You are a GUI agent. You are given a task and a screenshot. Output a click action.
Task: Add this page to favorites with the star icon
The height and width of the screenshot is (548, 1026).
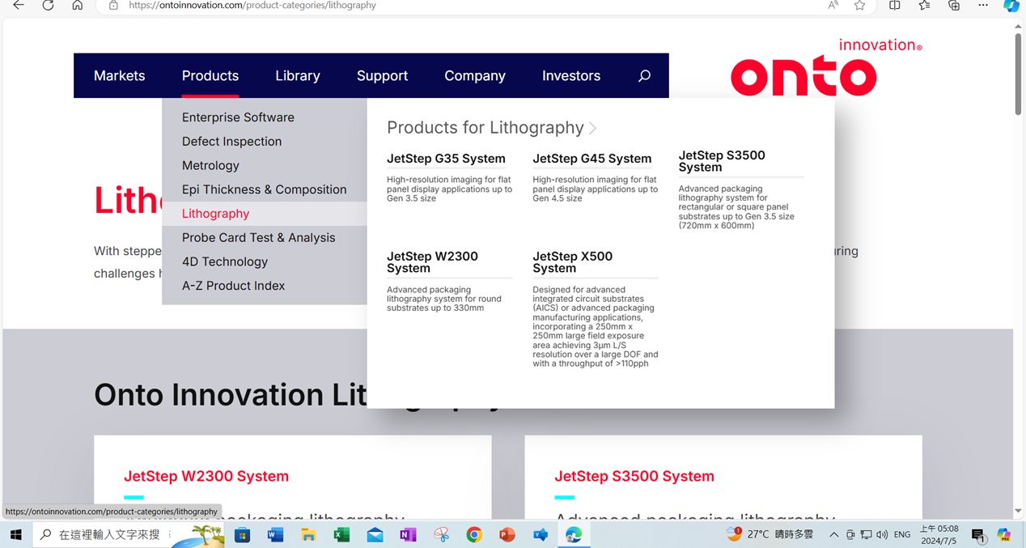859,6
